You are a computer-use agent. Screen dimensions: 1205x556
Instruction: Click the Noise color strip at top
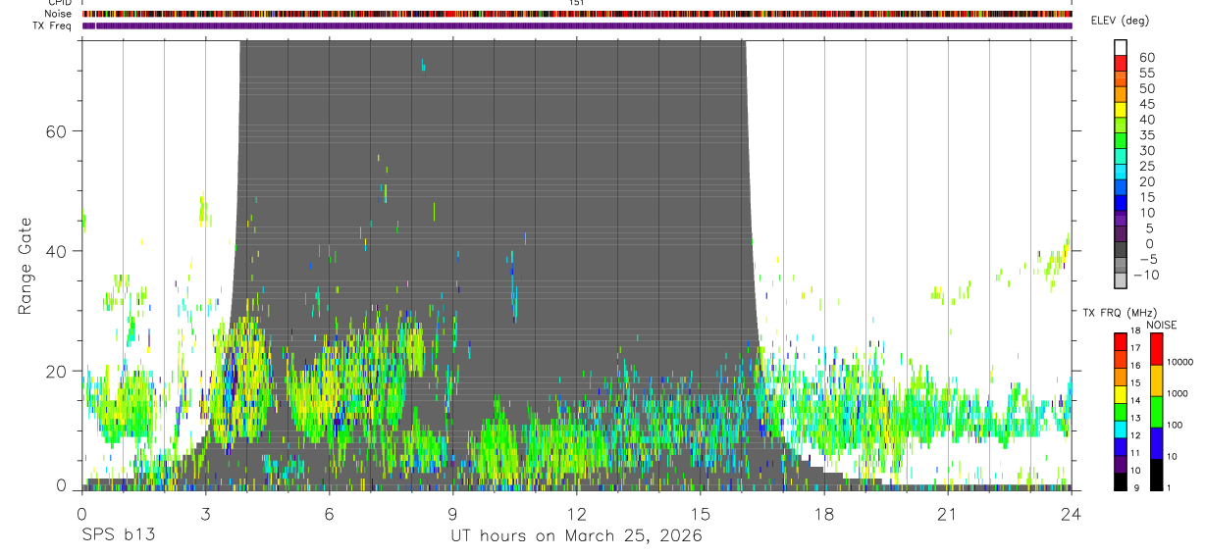577,14
